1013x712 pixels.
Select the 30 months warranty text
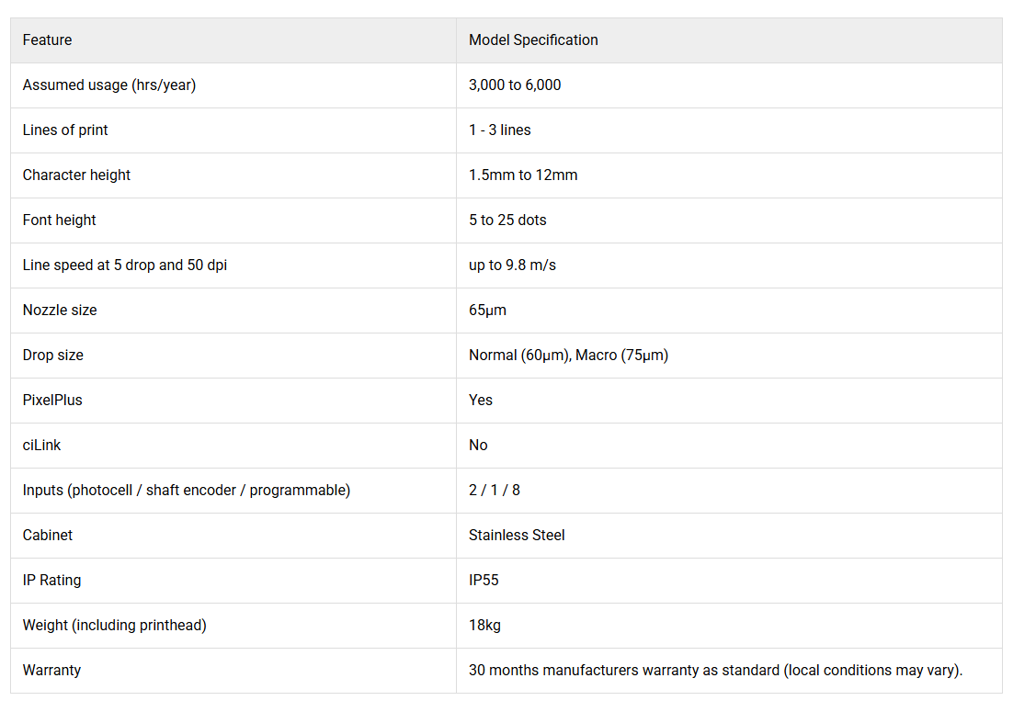tap(715, 671)
